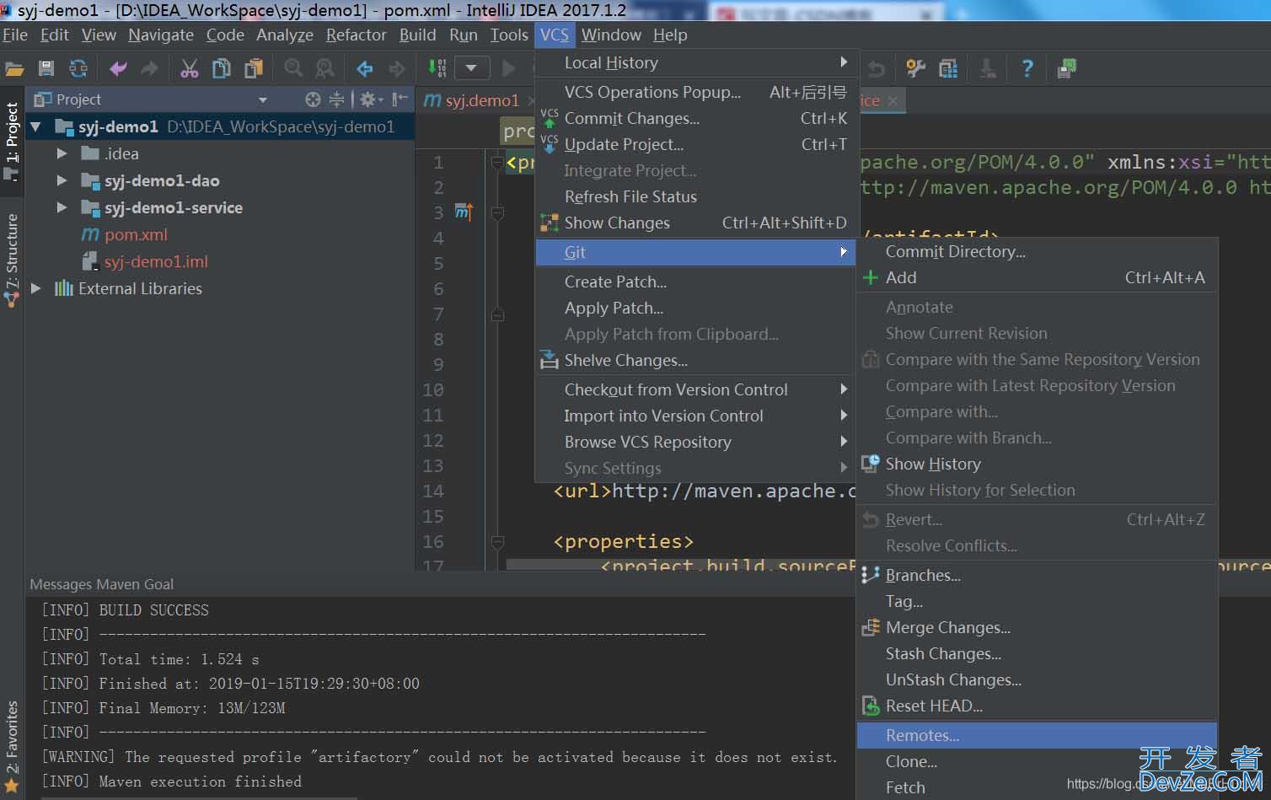Click the Scroll from Source target icon
The width and height of the screenshot is (1271, 800).
pos(313,99)
